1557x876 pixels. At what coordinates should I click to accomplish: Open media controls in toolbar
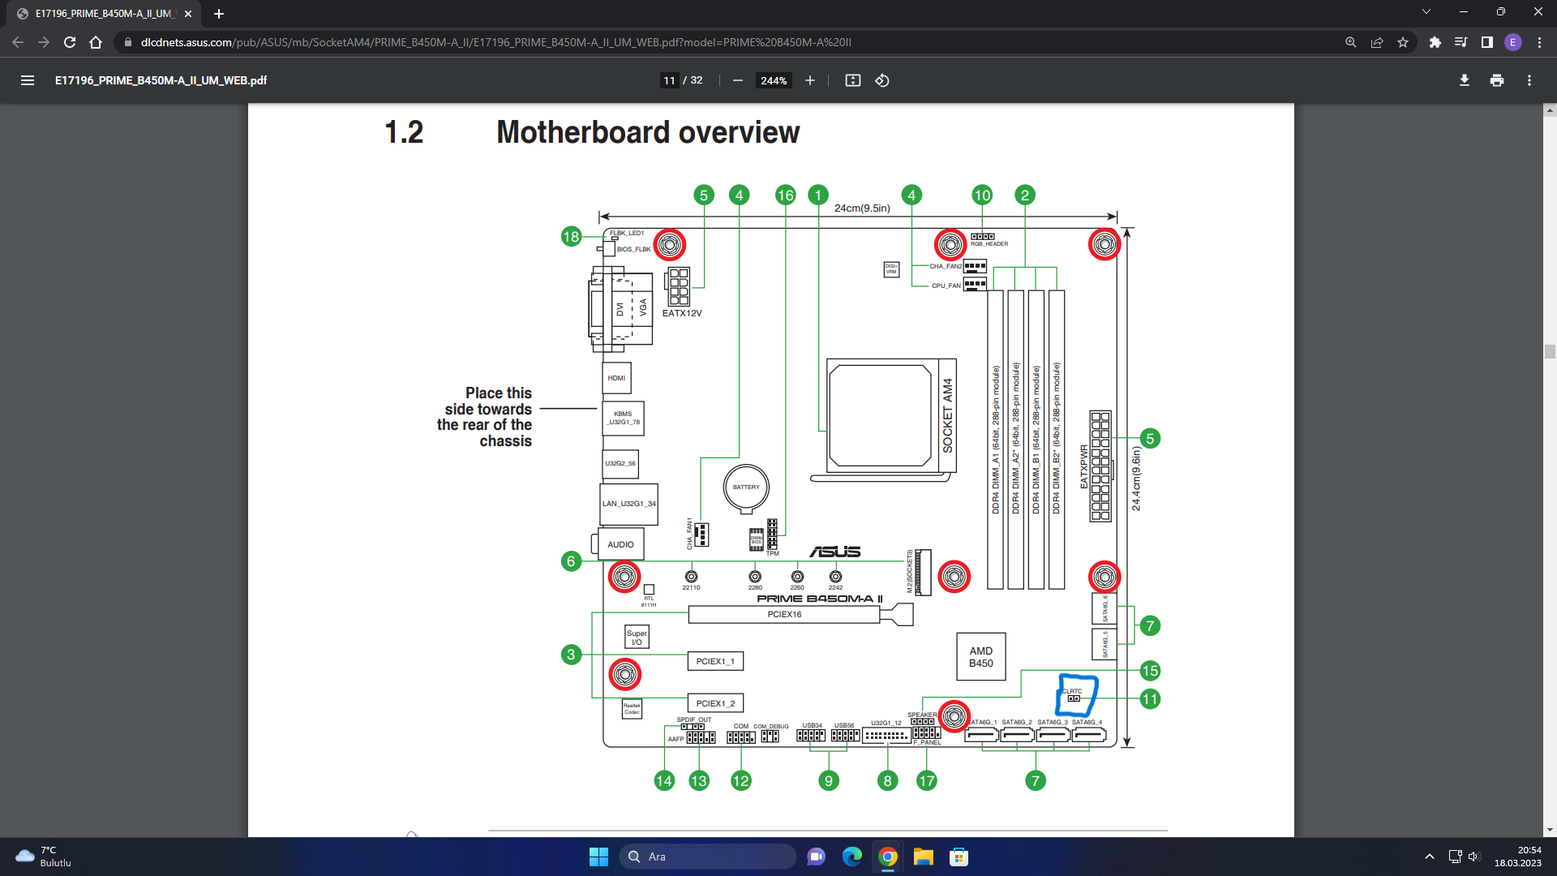pyautogui.click(x=1461, y=42)
